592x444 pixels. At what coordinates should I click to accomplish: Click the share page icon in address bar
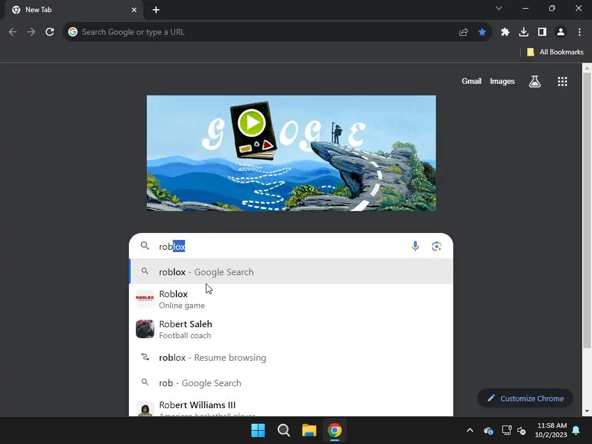pyautogui.click(x=464, y=32)
